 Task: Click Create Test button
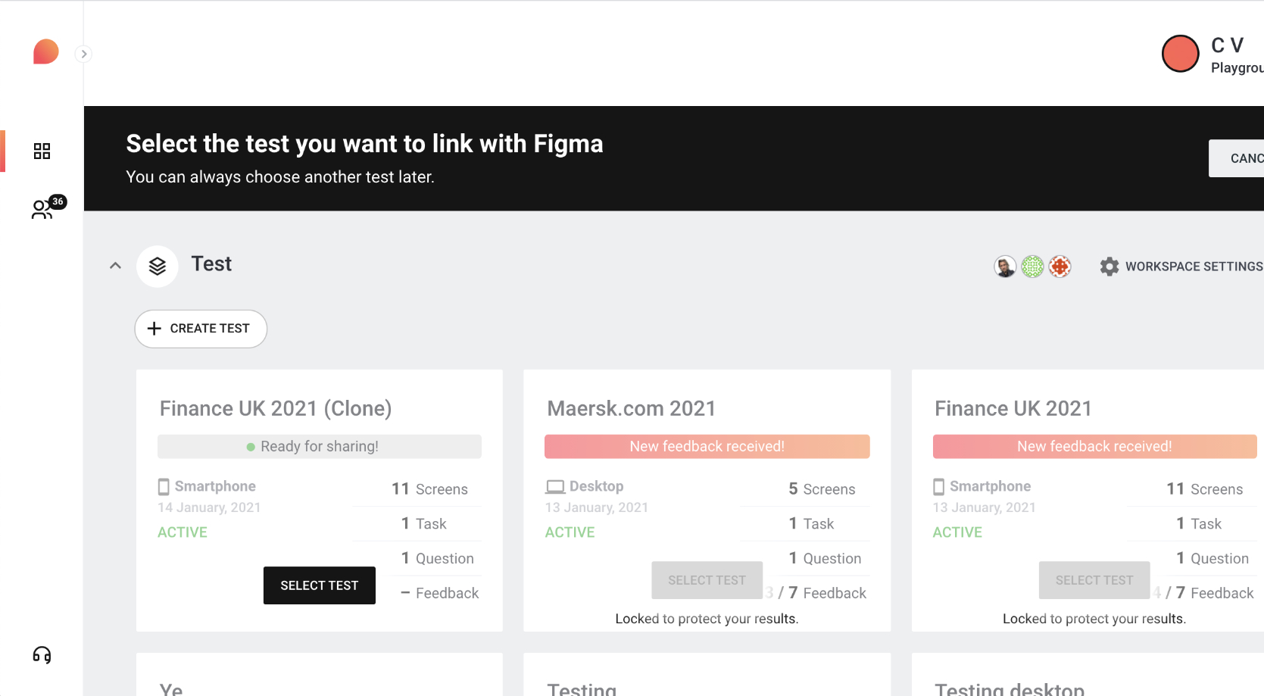tap(201, 329)
